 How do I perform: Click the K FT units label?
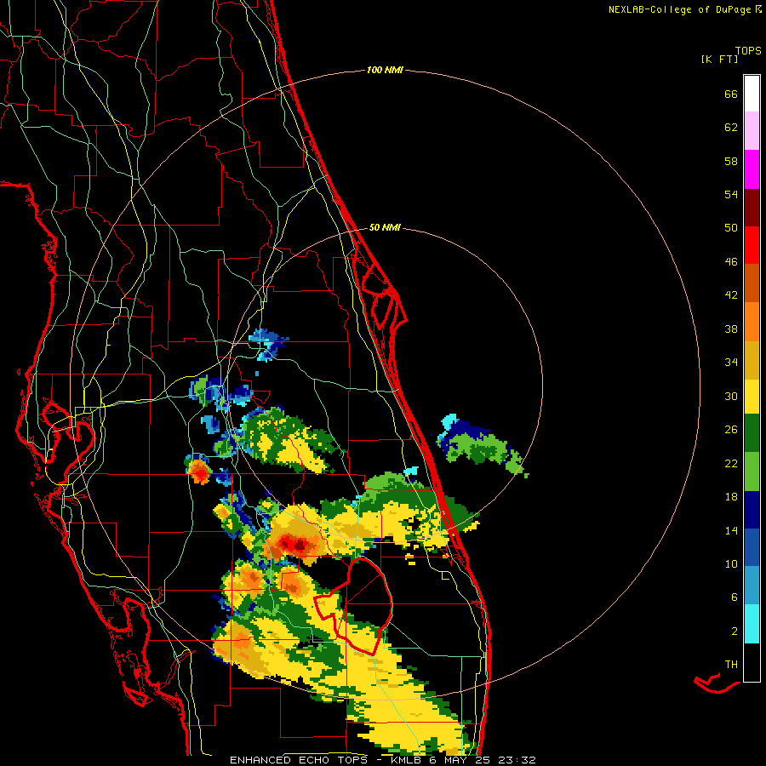719,60
